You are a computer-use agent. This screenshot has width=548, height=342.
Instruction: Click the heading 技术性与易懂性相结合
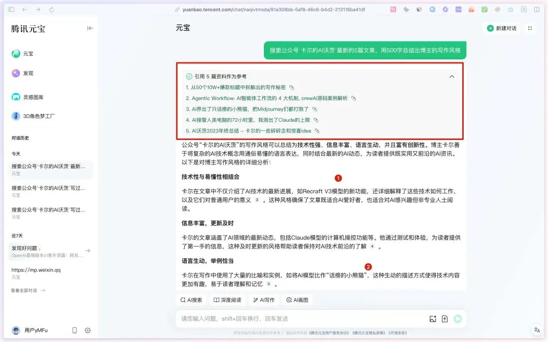coord(211,177)
